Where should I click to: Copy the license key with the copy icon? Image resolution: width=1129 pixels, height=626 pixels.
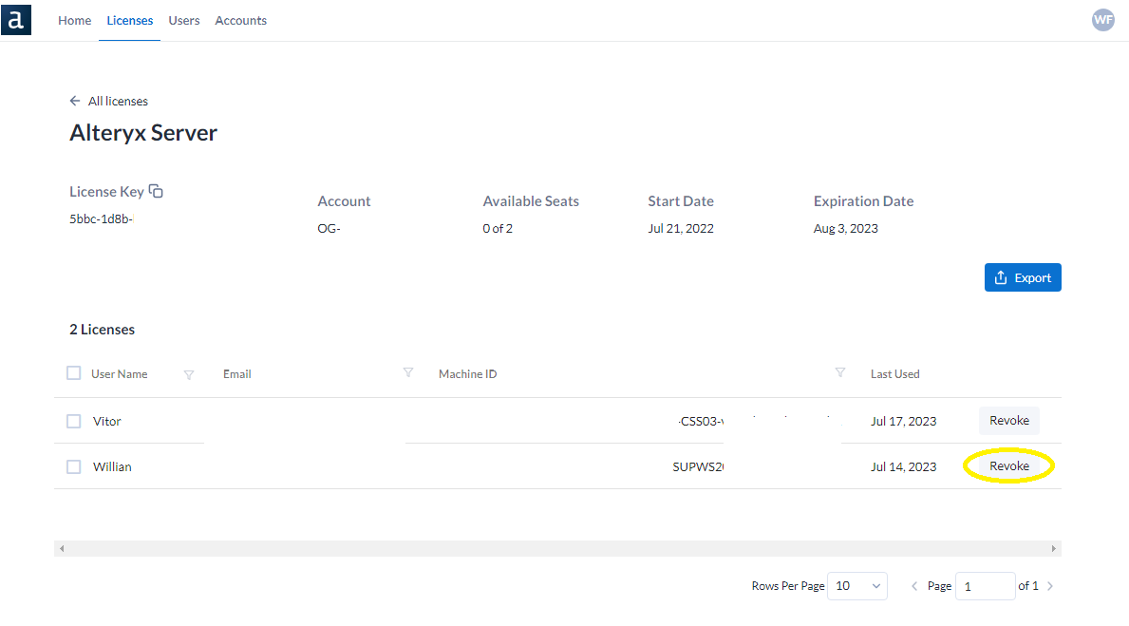point(156,191)
